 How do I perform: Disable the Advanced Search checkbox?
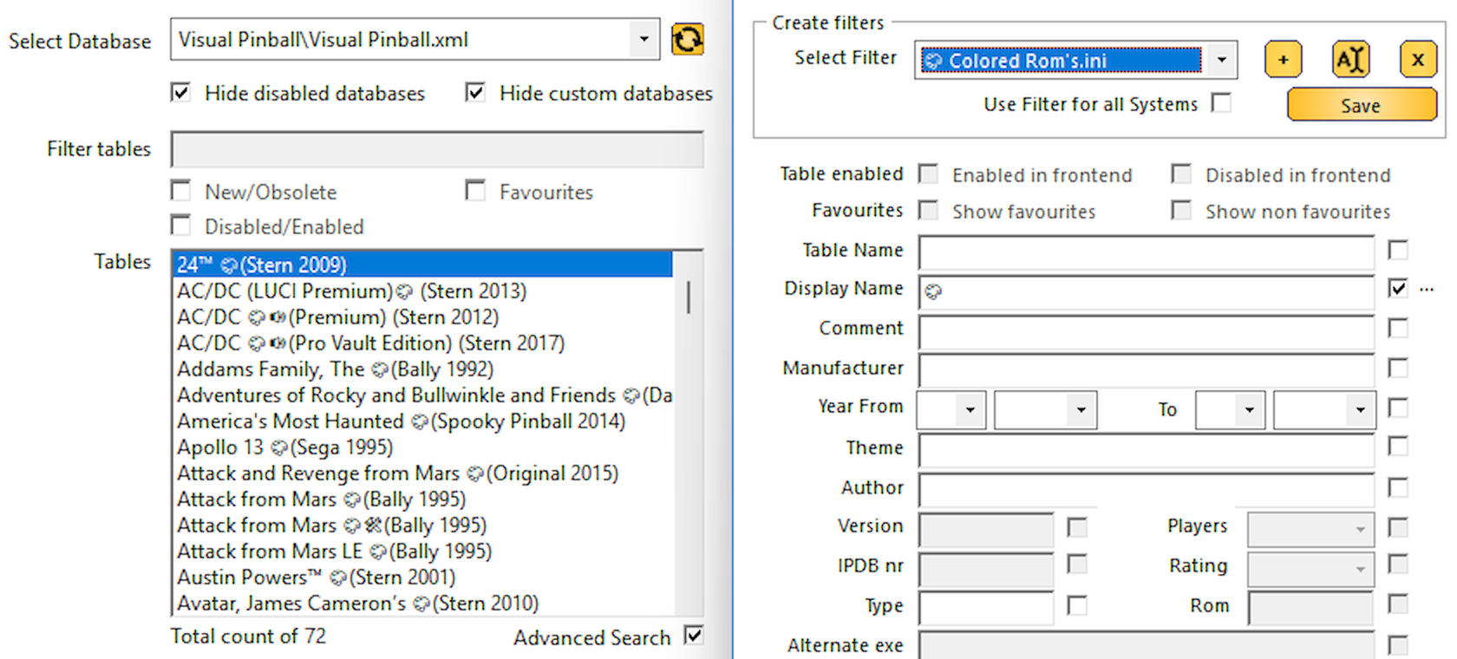[x=693, y=636]
